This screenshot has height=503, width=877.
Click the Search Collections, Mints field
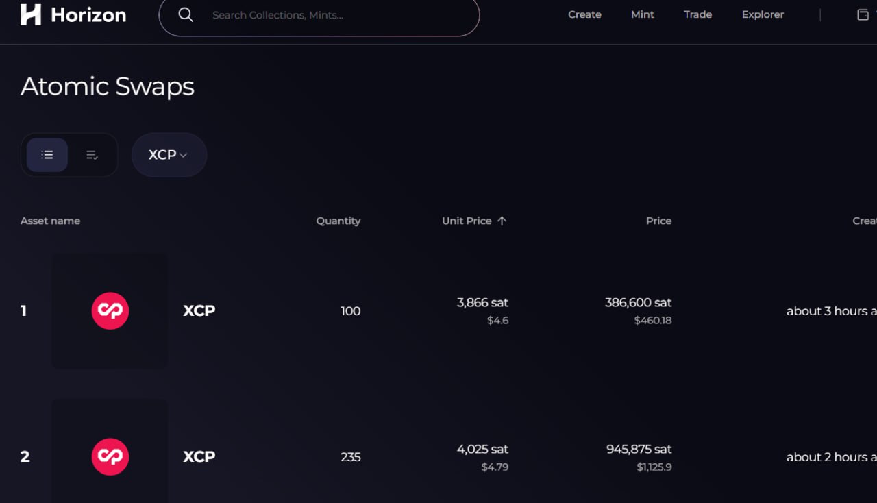[x=329, y=14]
